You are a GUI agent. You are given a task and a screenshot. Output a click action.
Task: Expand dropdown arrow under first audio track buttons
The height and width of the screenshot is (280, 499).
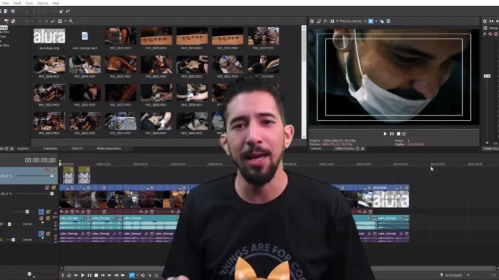point(42,223)
